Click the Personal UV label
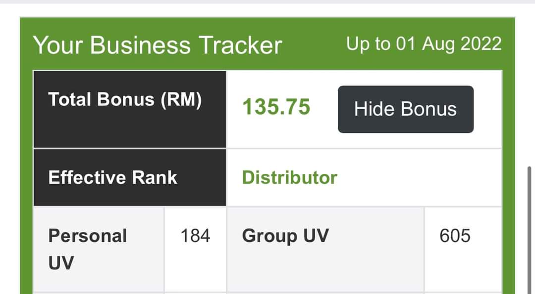 (x=88, y=236)
